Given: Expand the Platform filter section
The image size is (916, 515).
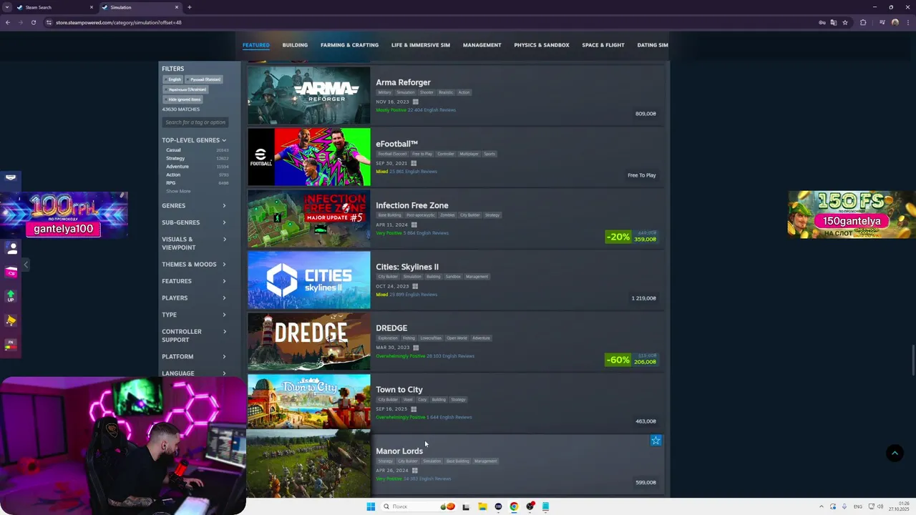Looking at the screenshot, I should pos(194,357).
